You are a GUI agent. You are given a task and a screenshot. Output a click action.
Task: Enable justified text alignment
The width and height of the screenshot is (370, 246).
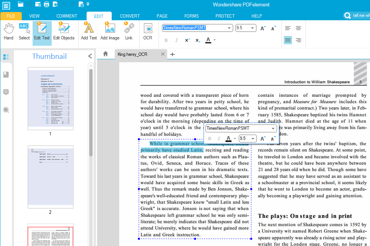tap(288, 40)
